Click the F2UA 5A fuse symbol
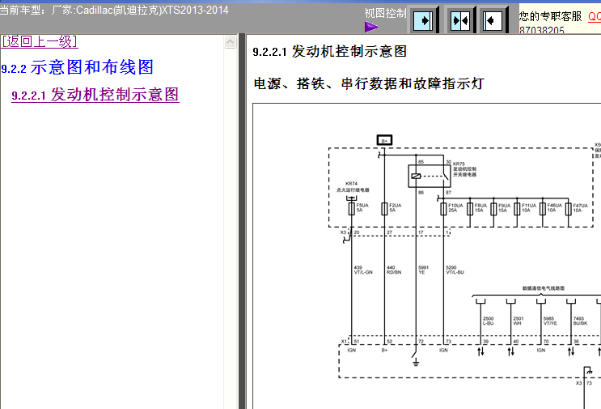601x409 pixels. [385, 207]
